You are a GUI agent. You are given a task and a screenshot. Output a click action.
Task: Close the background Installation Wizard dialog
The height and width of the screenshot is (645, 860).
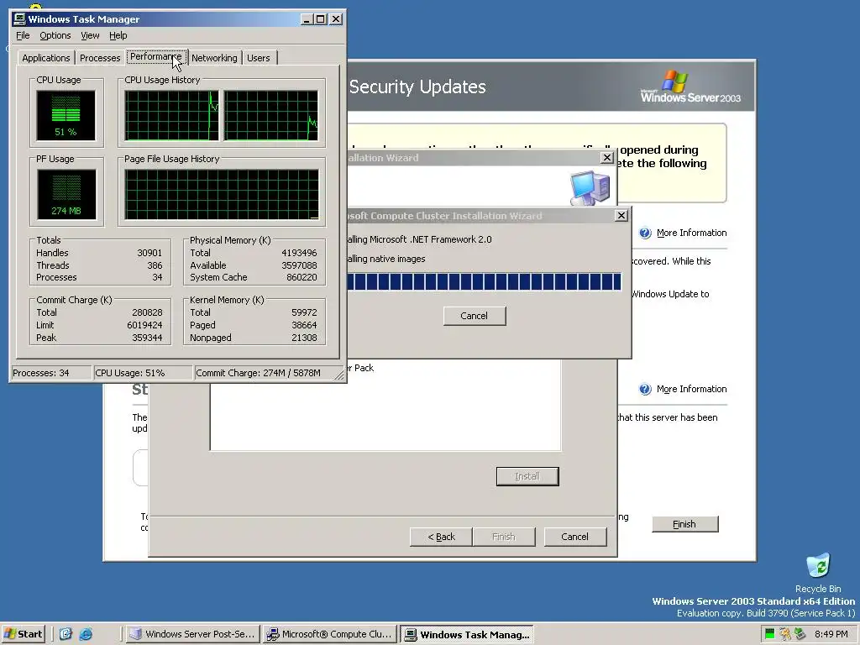point(606,158)
